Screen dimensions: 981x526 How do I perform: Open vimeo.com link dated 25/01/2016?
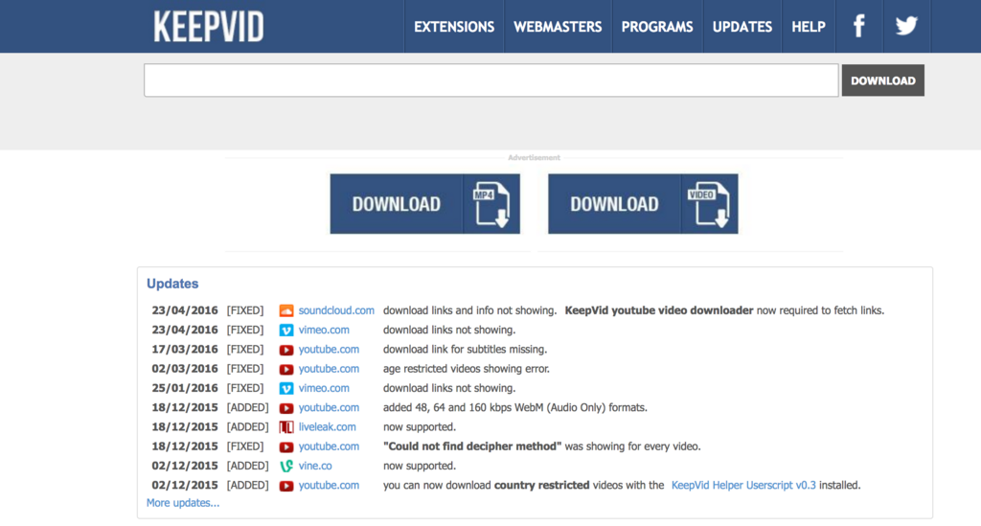(324, 388)
